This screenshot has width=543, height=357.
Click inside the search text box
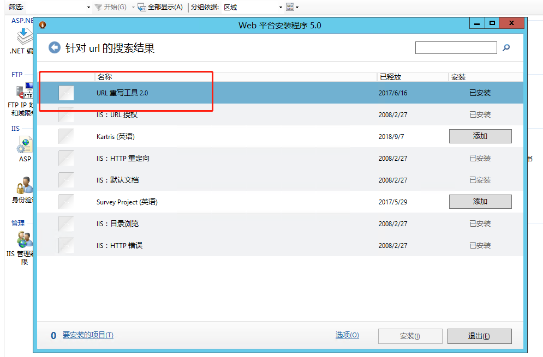coord(456,47)
